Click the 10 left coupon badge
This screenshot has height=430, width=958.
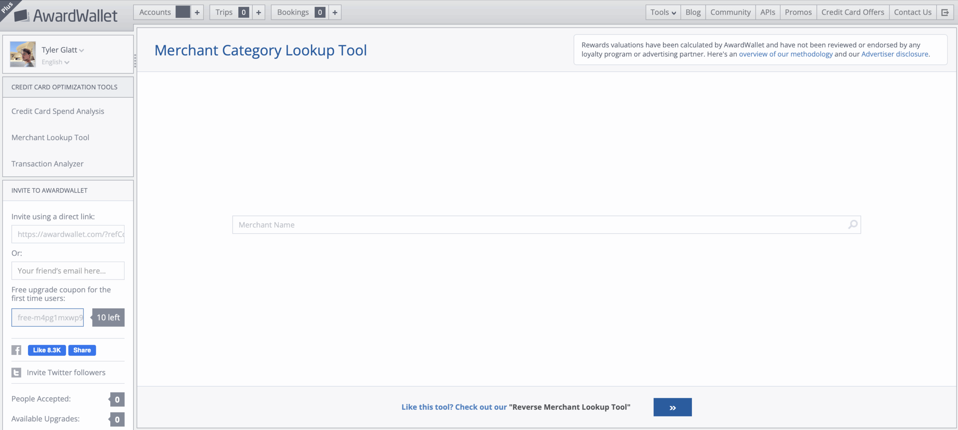coord(108,317)
